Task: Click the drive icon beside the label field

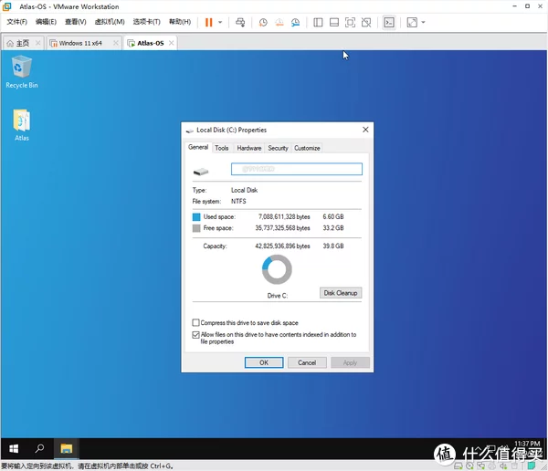Action: coord(201,172)
